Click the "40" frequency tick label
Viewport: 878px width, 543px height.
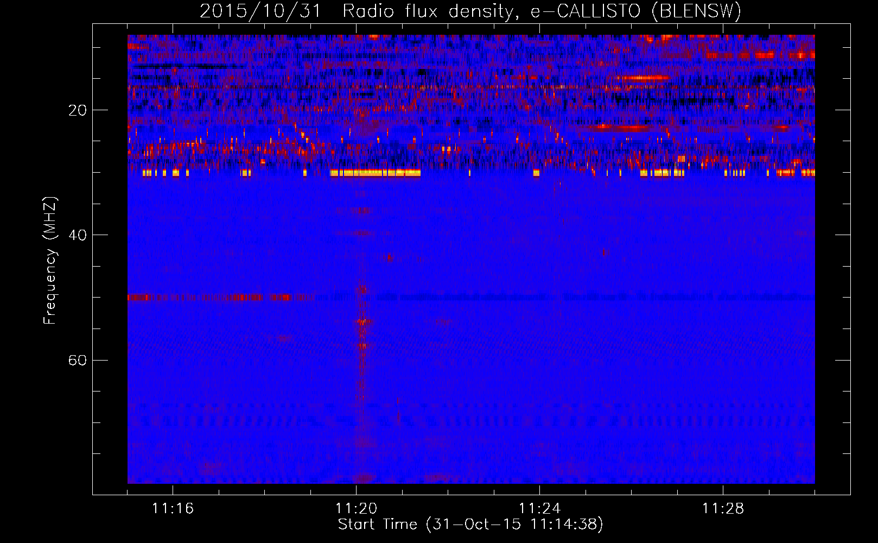78,235
